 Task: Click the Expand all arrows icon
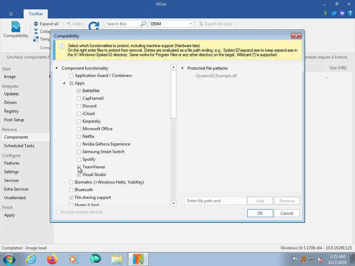point(36,24)
